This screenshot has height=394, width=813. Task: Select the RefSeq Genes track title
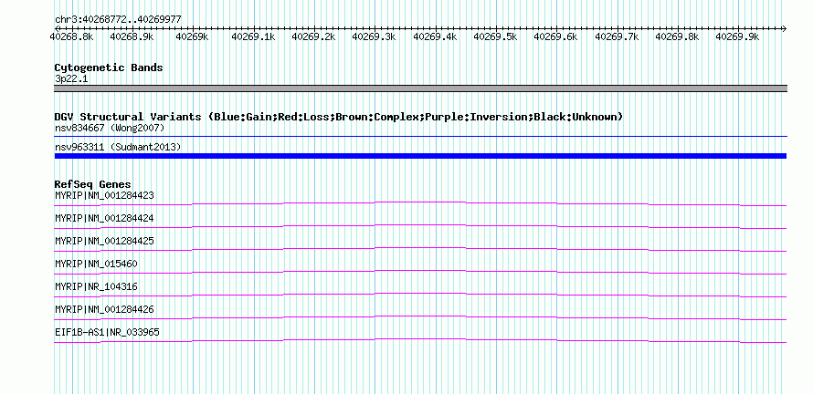pos(93,184)
